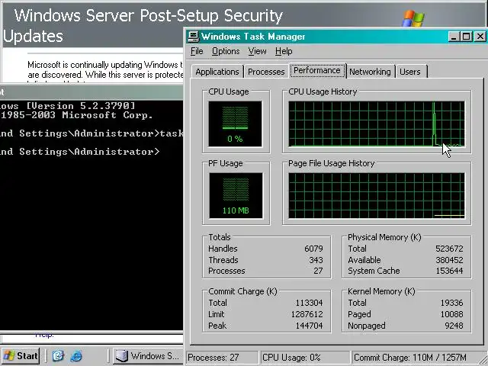This screenshot has width=488, height=366.
Task: Click the CPU Usage History graph
Action: click(x=377, y=124)
